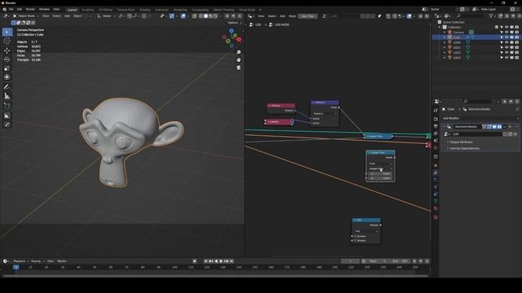Open the Float data type dropdown
522x293 pixels.
click(380, 164)
